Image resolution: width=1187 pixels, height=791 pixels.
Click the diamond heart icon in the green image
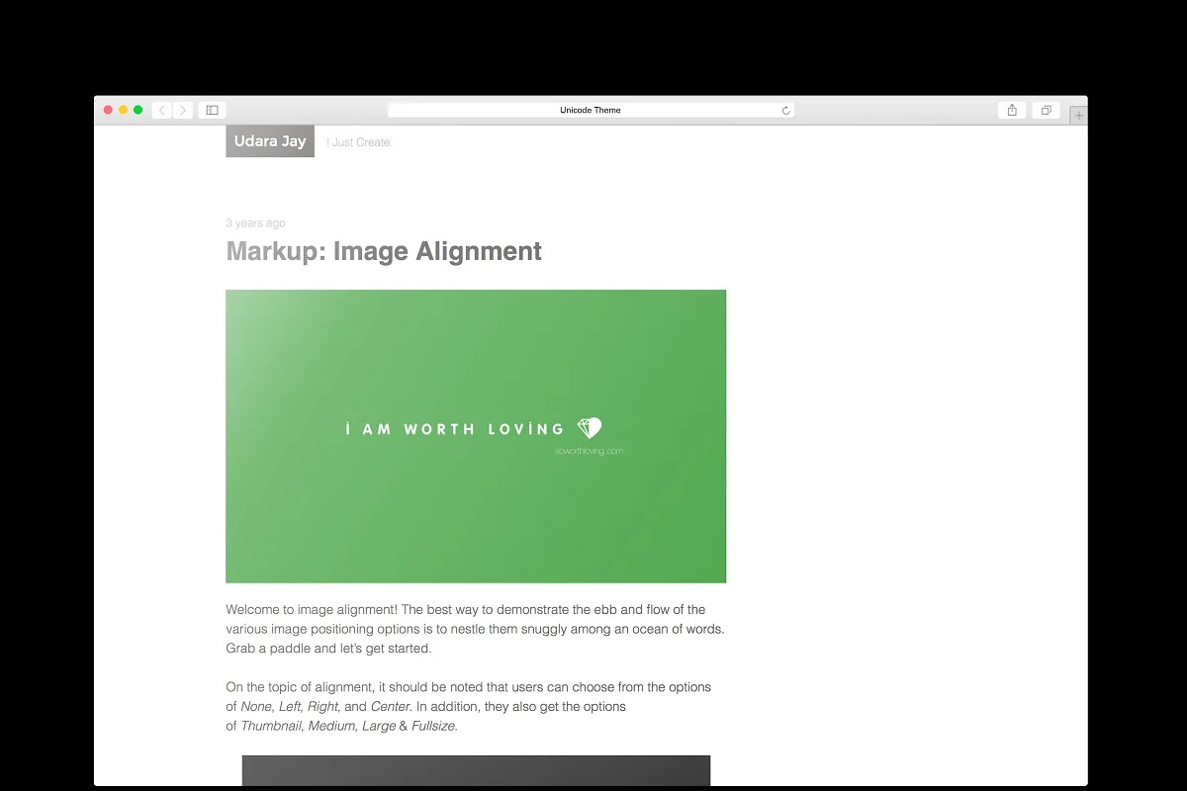pos(590,427)
